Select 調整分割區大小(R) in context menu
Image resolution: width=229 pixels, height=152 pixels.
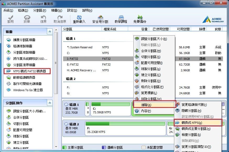154,39
